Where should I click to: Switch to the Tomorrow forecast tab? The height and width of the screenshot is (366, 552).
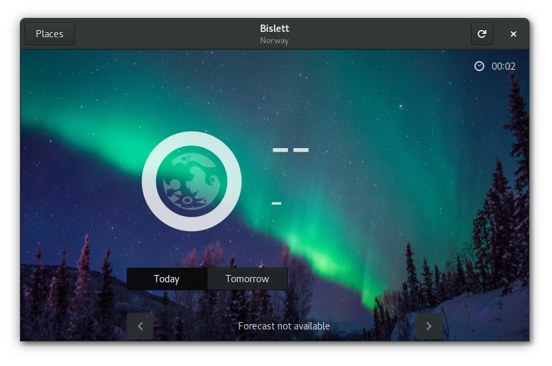point(247,279)
